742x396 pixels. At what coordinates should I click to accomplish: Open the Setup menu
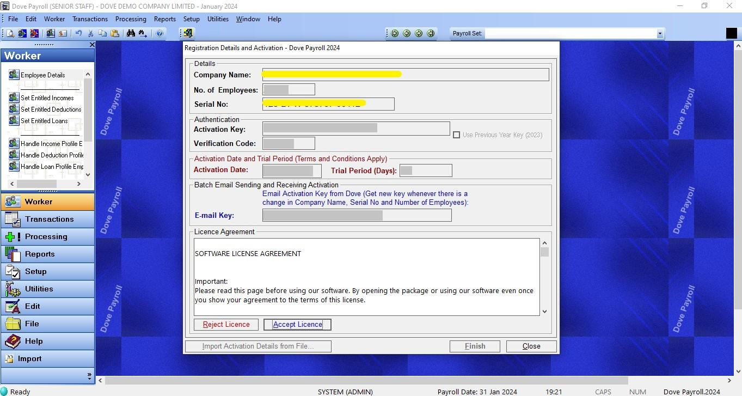pyautogui.click(x=192, y=19)
